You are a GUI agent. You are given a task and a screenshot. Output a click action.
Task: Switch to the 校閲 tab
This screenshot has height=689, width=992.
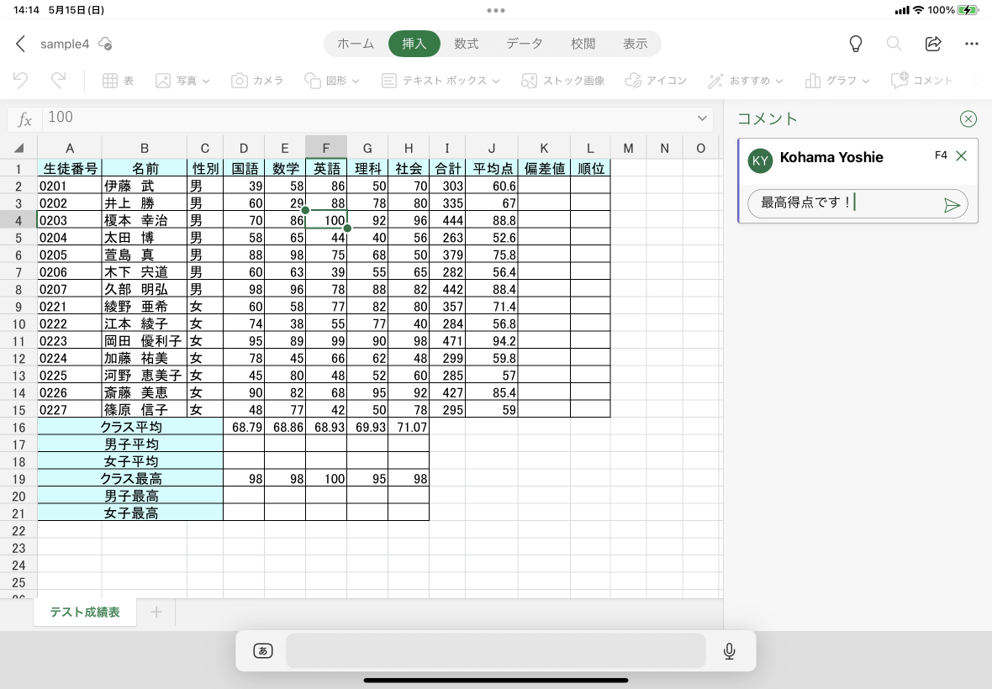583,44
